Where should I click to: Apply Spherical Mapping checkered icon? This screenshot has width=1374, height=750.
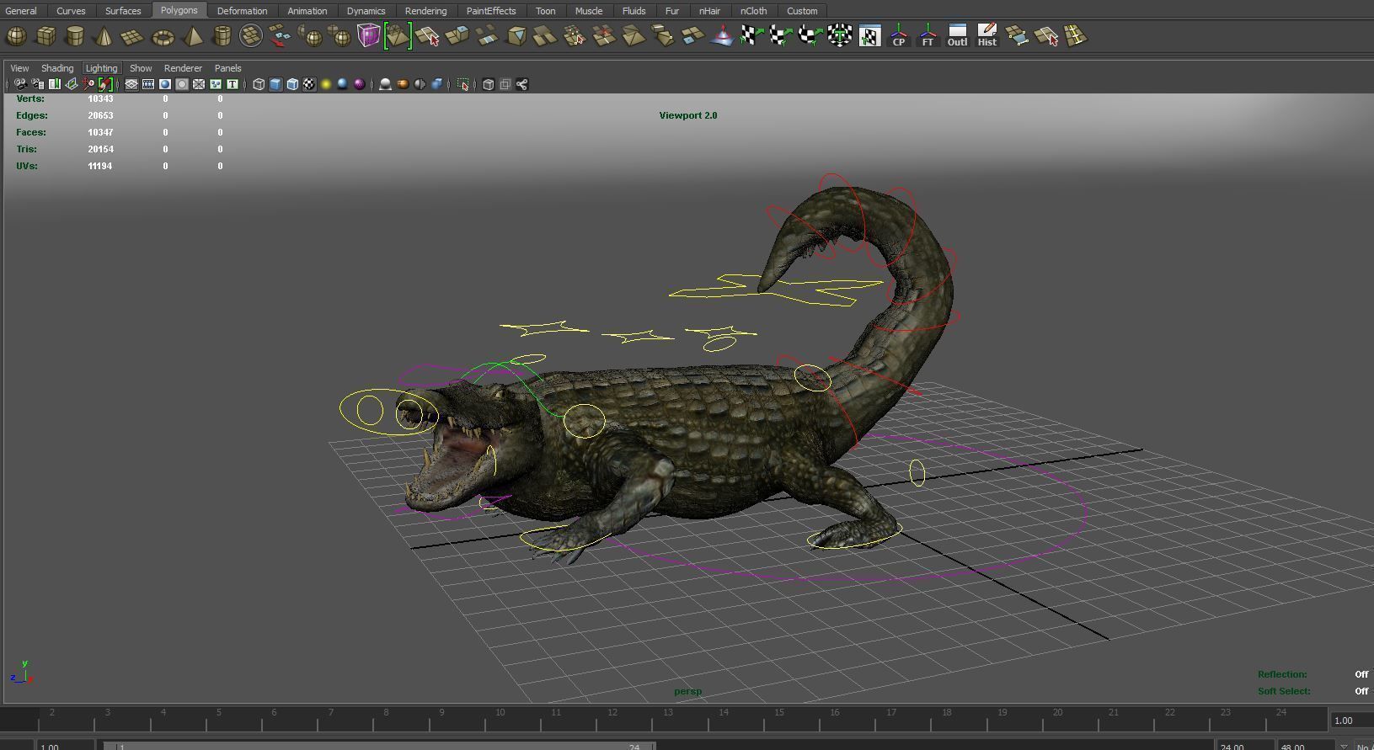coord(810,36)
